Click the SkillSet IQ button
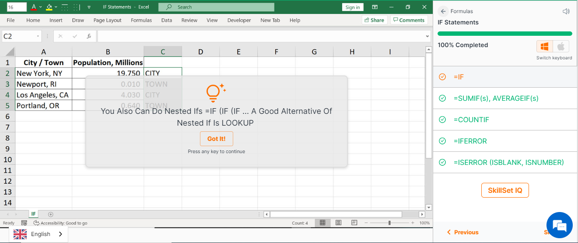This screenshot has height=243, width=578. click(x=505, y=190)
